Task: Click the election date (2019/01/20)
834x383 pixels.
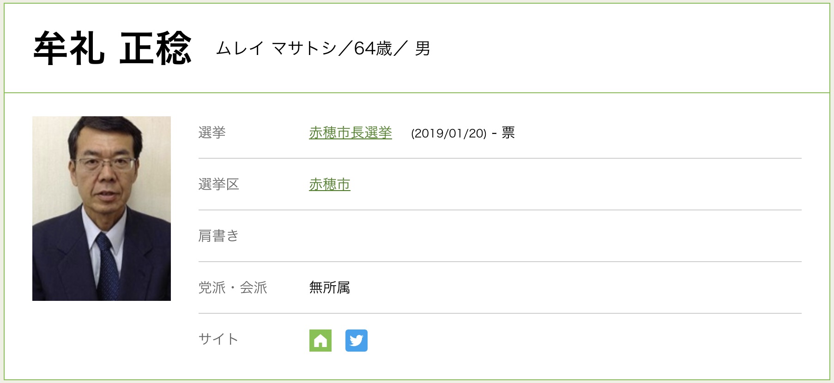Action: click(448, 133)
